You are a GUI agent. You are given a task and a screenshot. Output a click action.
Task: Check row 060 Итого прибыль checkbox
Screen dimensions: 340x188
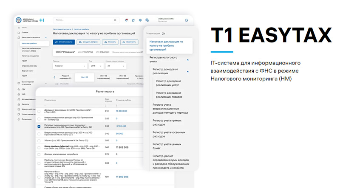(39, 148)
